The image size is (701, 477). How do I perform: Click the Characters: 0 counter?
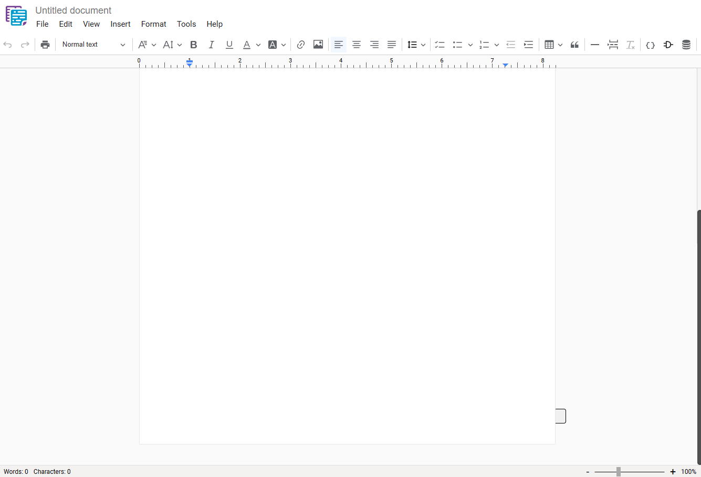pyautogui.click(x=52, y=472)
